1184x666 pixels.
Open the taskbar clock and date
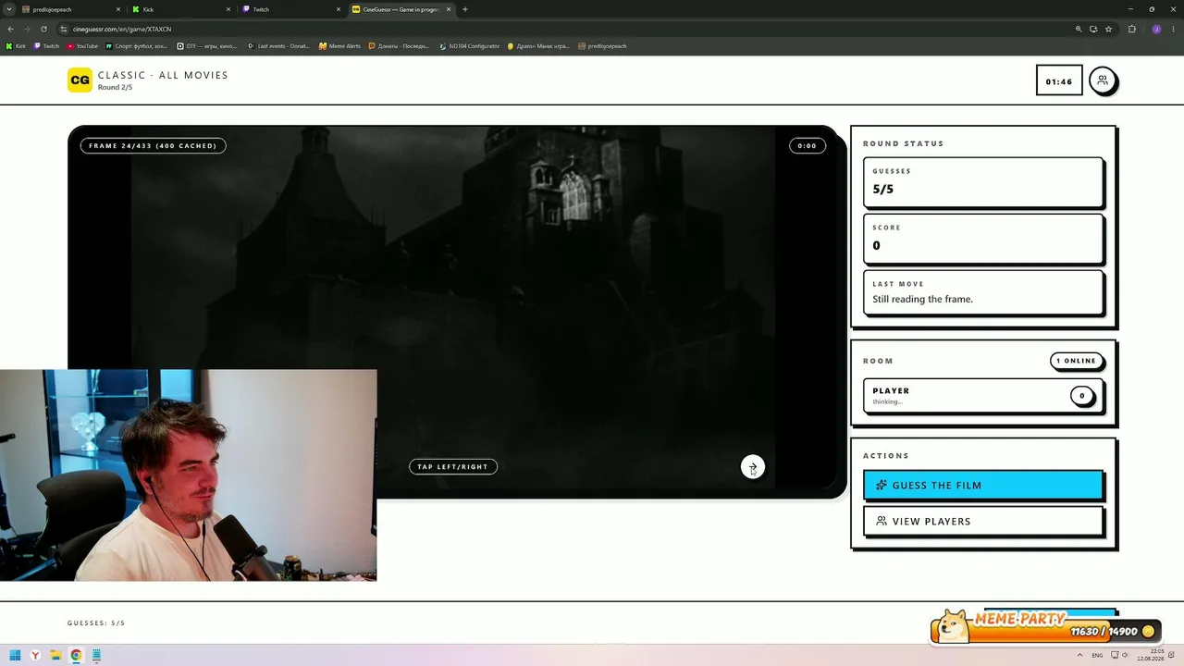1152,656
